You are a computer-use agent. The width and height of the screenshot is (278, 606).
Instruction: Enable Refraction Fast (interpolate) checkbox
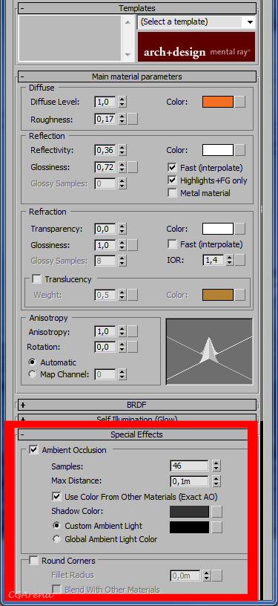pyautogui.click(x=172, y=244)
